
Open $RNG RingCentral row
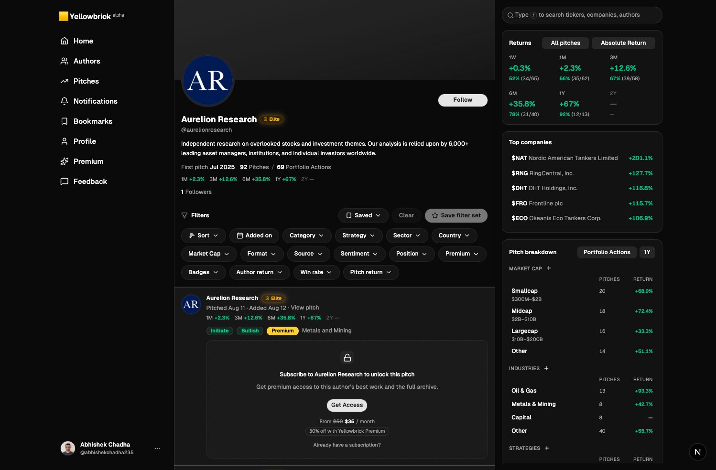(x=582, y=173)
